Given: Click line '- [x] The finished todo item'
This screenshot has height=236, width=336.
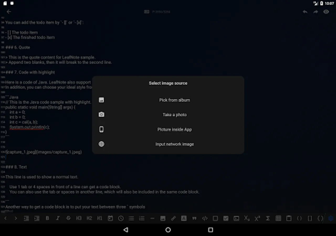Looking at the screenshot, I should [30, 37].
